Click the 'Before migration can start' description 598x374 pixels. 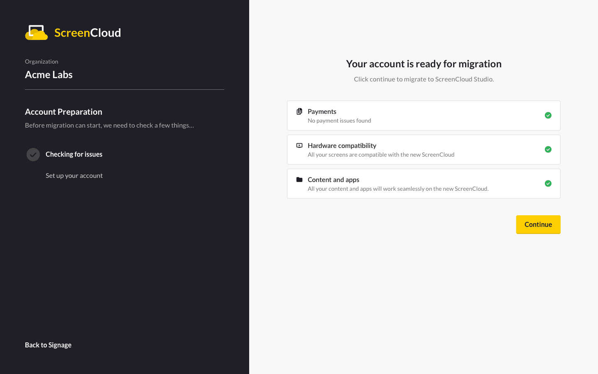point(109,125)
